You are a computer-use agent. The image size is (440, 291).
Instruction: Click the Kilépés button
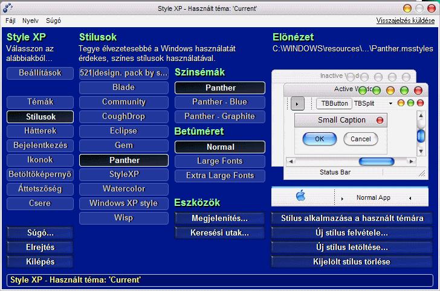pyautogui.click(x=40, y=262)
